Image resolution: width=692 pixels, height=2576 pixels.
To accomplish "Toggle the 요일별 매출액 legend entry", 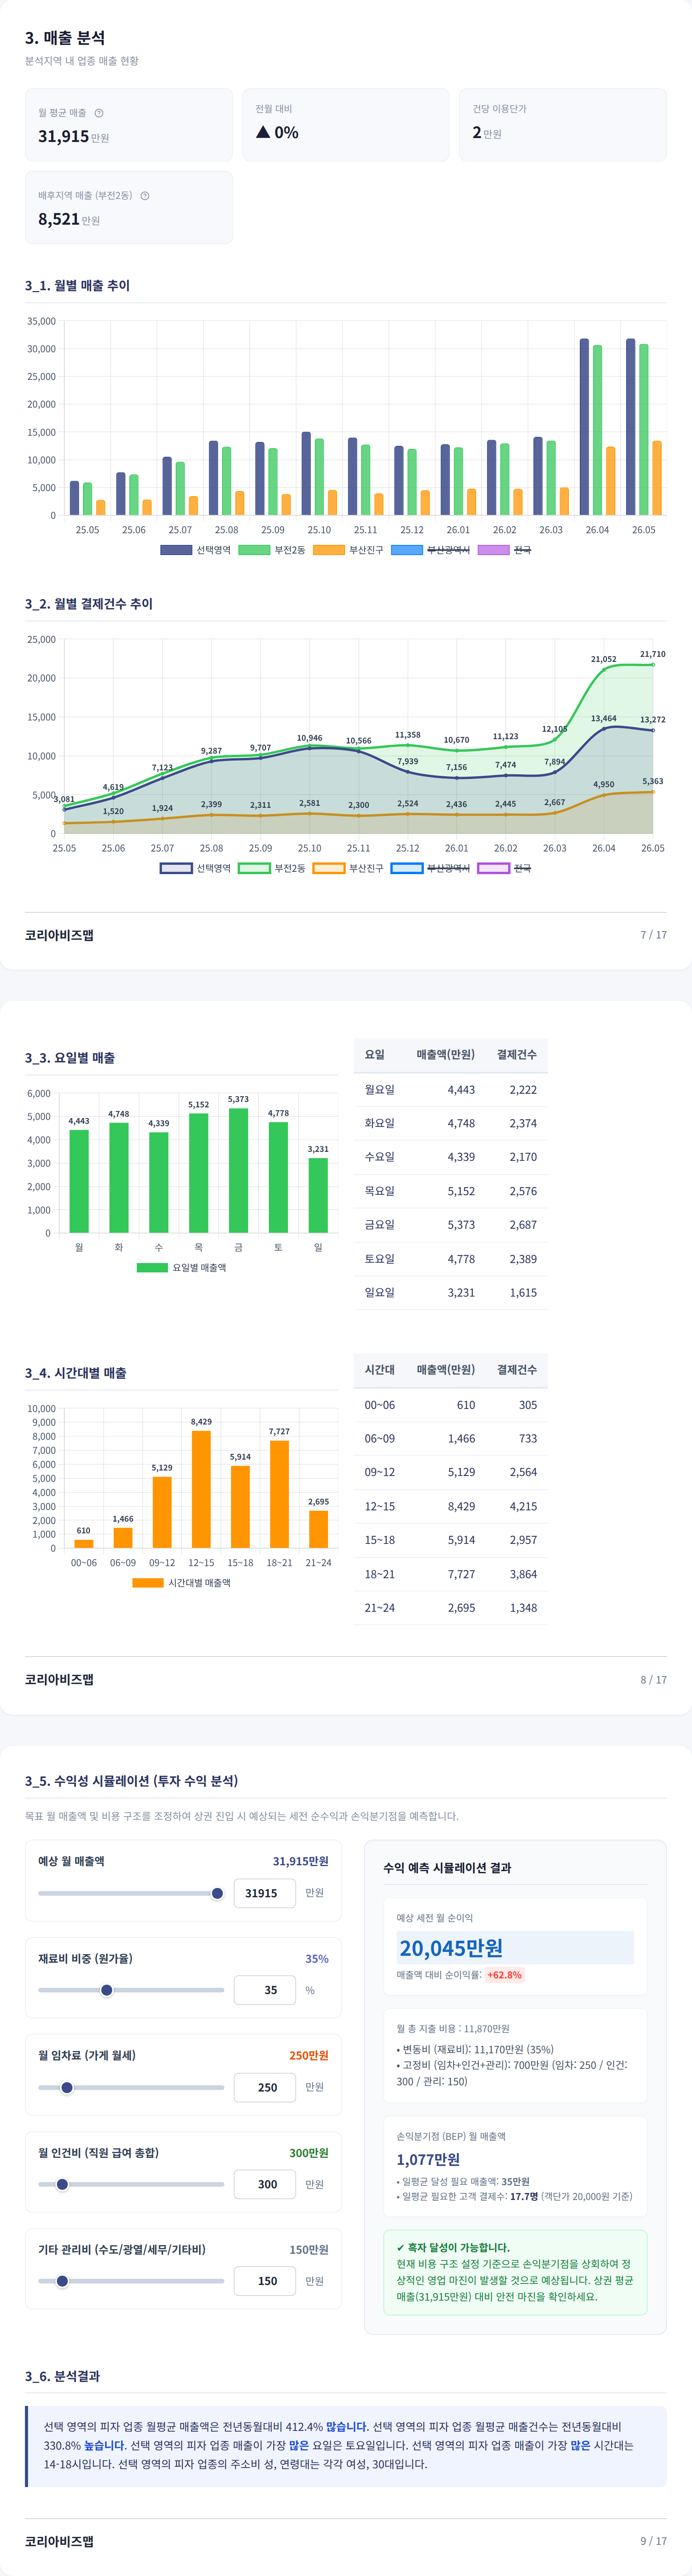I will point(182,1268).
